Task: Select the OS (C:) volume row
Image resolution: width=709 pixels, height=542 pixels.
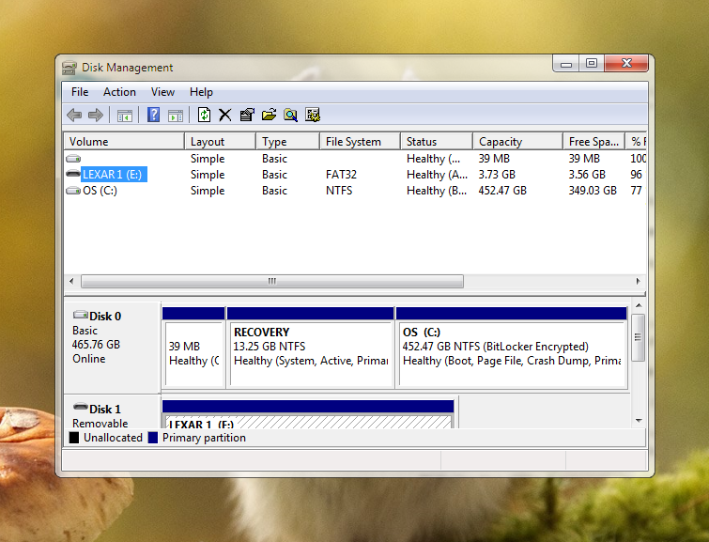Action: (x=355, y=191)
